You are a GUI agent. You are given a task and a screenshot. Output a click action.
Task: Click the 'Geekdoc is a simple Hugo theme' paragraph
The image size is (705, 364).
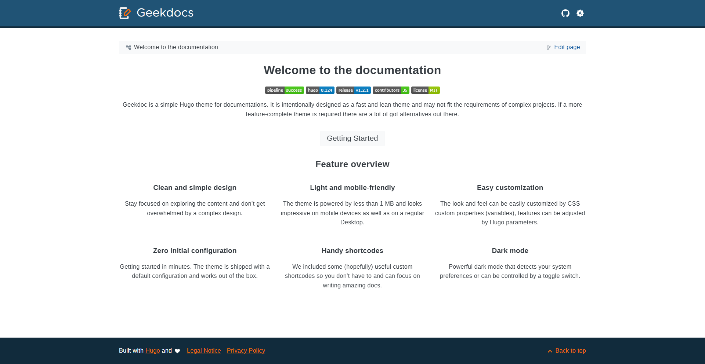[x=352, y=110]
